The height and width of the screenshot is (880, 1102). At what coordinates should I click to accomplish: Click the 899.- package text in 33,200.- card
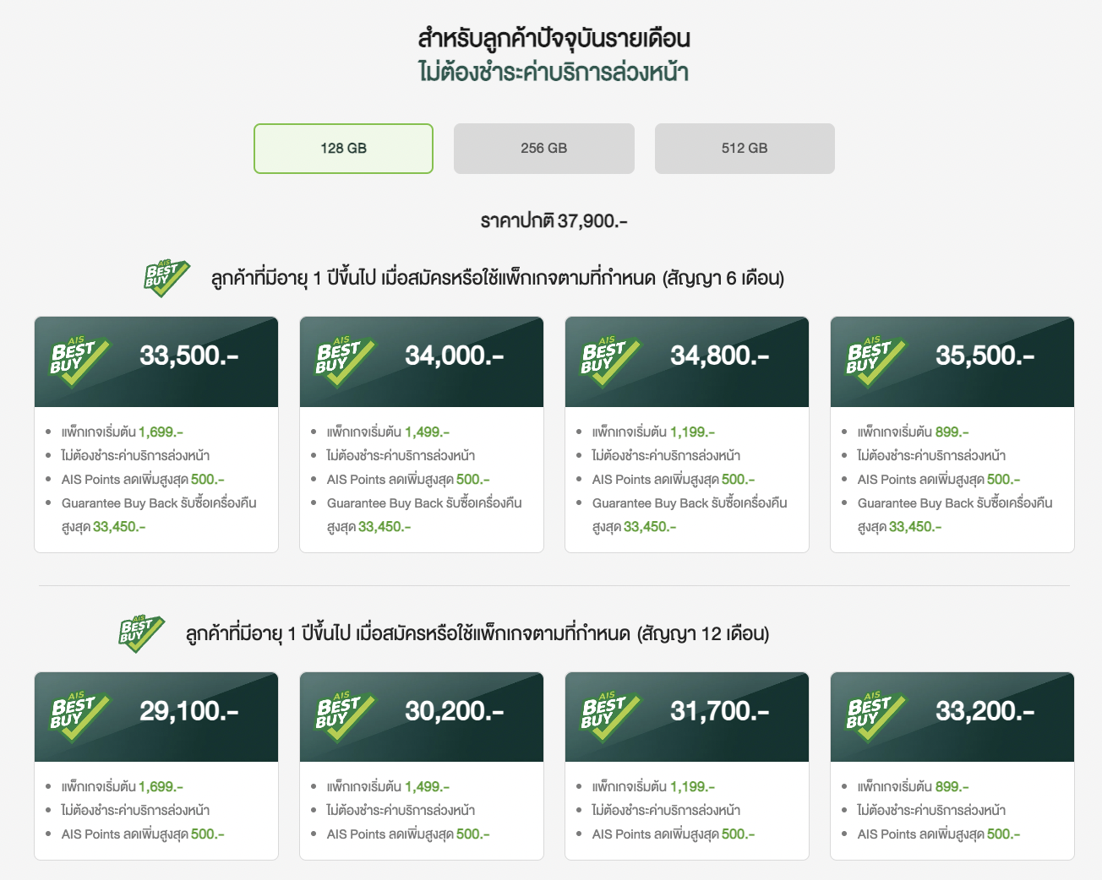952,787
